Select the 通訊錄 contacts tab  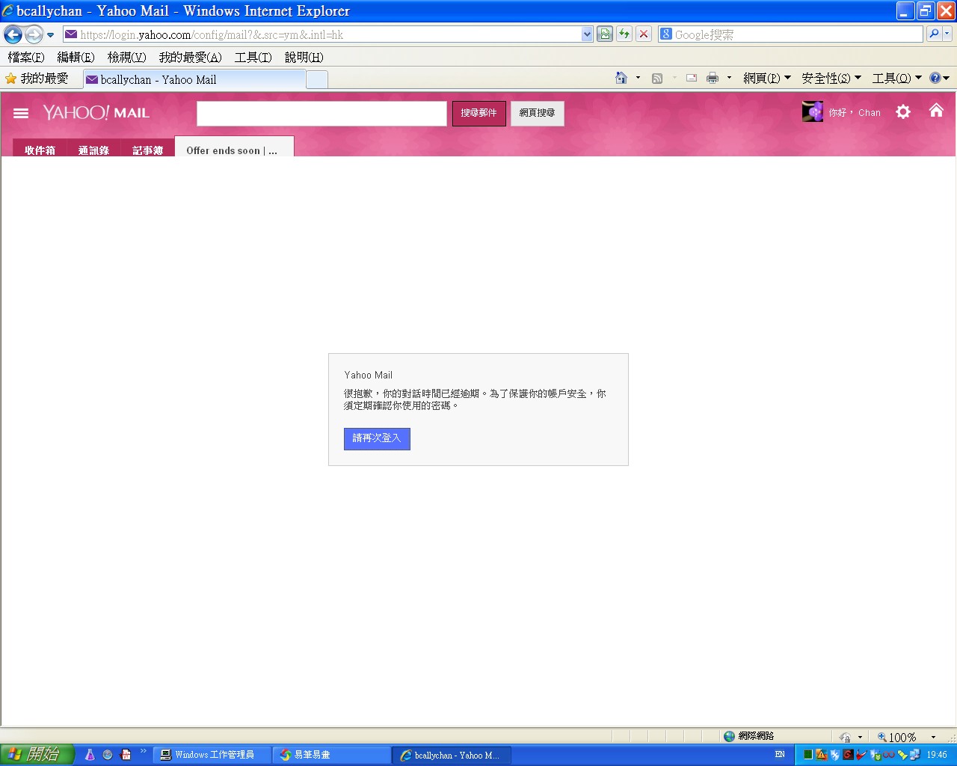click(93, 150)
